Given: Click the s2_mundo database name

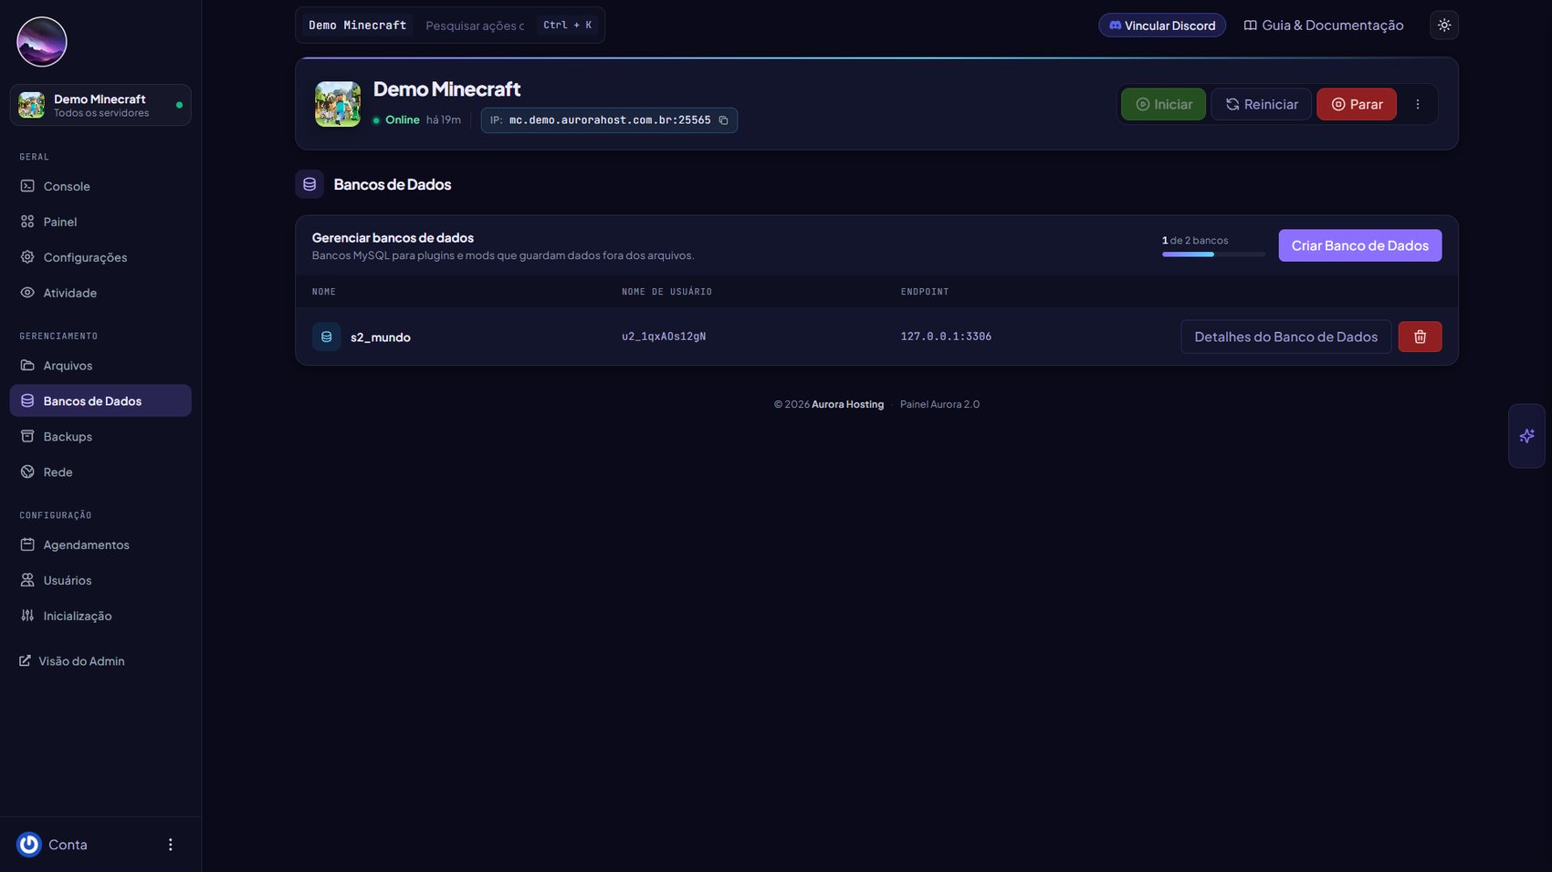Looking at the screenshot, I should [x=381, y=337].
